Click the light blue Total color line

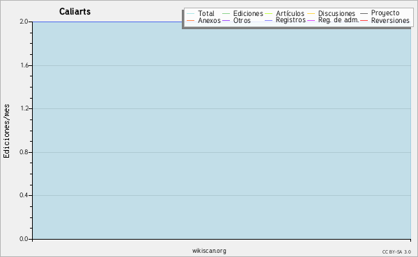tap(191, 13)
